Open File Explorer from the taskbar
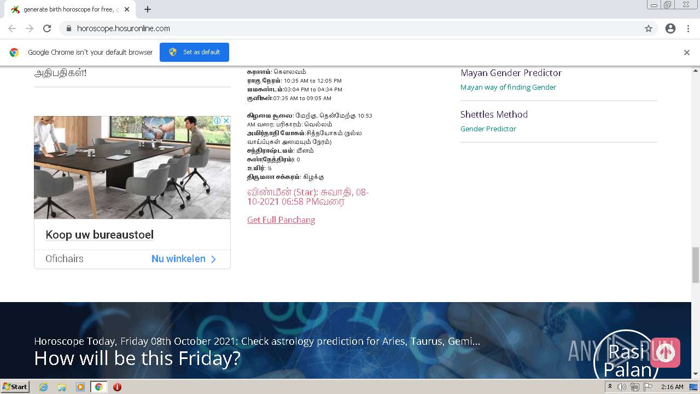Screen dimensions: 700x394 pos(62,387)
